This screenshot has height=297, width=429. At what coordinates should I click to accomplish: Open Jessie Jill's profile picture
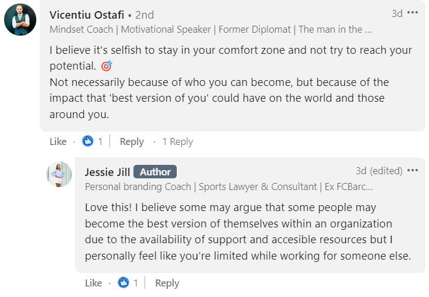[x=59, y=174]
